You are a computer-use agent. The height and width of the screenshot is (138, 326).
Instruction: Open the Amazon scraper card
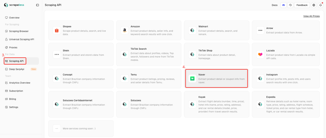pyautogui.click(x=149, y=30)
